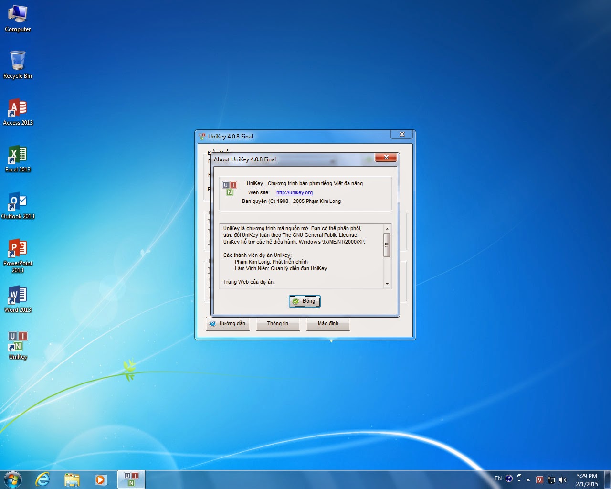The width and height of the screenshot is (611, 489).
Task: Click the 'About UniKey 4.0.8 Final' title
Action: tap(245, 159)
